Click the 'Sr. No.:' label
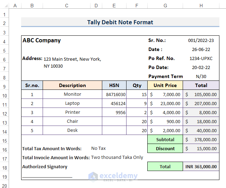Screen dimensions: 226x188 [157, 40]
